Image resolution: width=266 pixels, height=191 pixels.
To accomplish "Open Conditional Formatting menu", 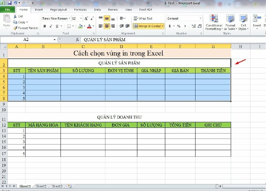I will (x=214, y=23).
